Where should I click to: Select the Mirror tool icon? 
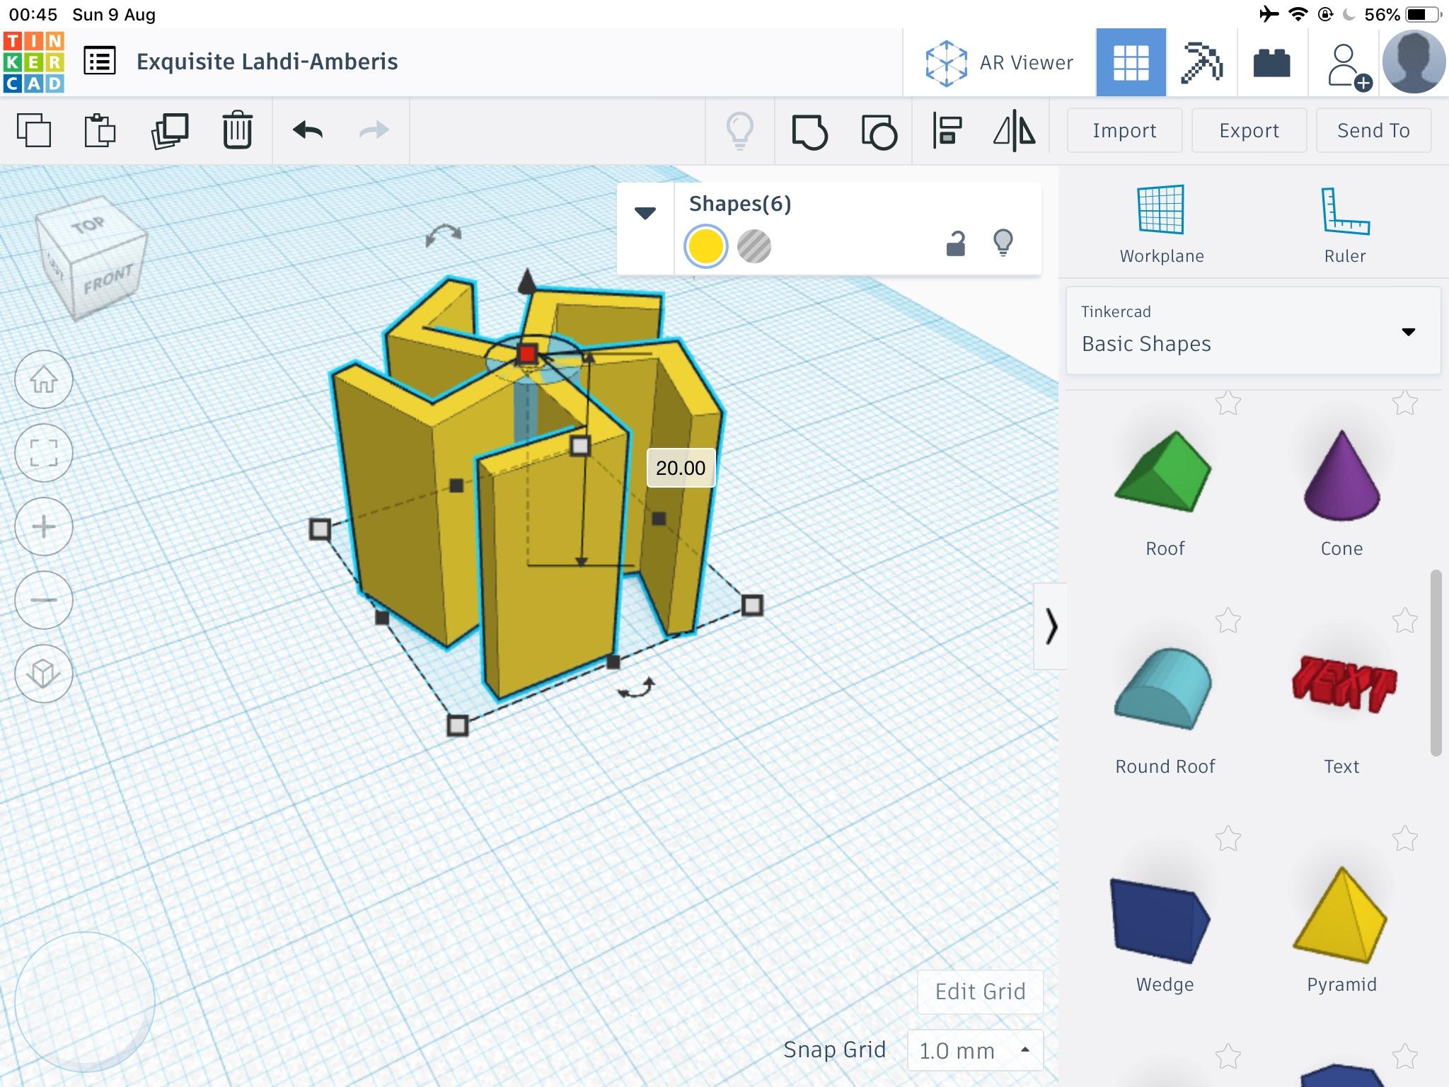(1013, 129)
